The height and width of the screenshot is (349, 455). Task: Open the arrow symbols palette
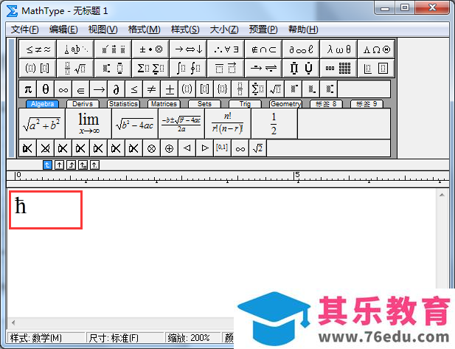188,49
